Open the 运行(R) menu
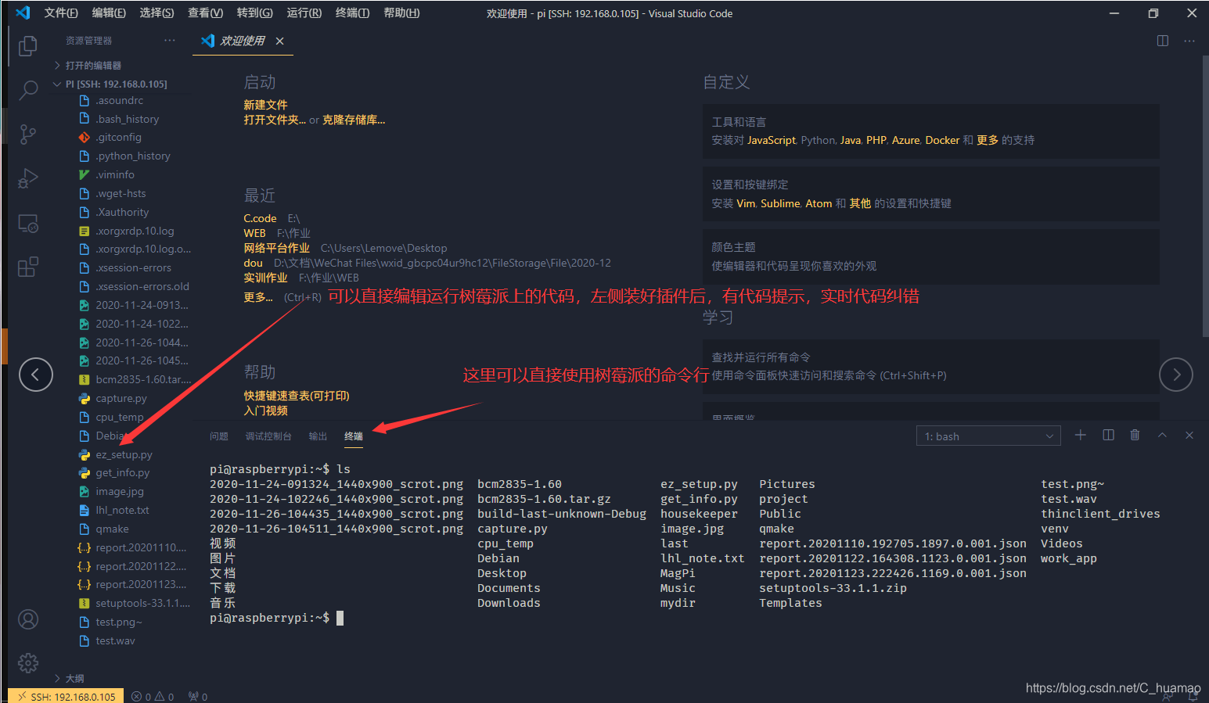 coord(304,13)
